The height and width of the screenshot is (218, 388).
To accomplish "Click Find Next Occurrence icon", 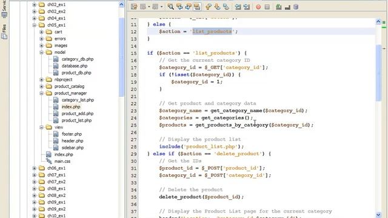I will tap(188, 7).
